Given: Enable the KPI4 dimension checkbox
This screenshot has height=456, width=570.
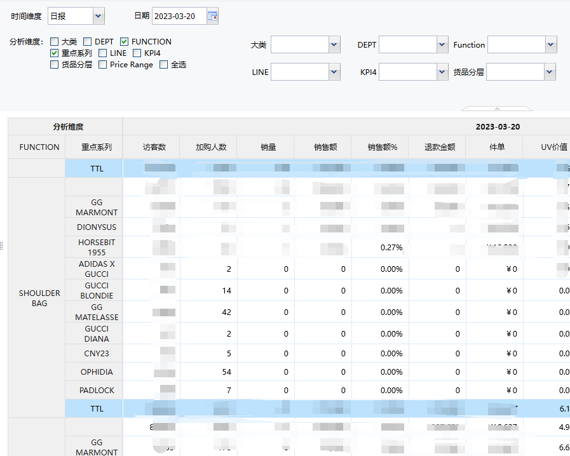Looking at the screenshot, I should [x=137, y=53].
